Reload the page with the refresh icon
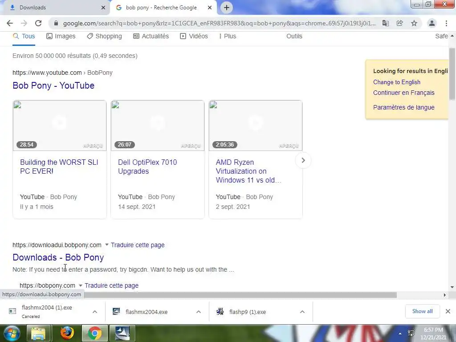The width and height of the screenshot is (456, 342). click(38, 23)
